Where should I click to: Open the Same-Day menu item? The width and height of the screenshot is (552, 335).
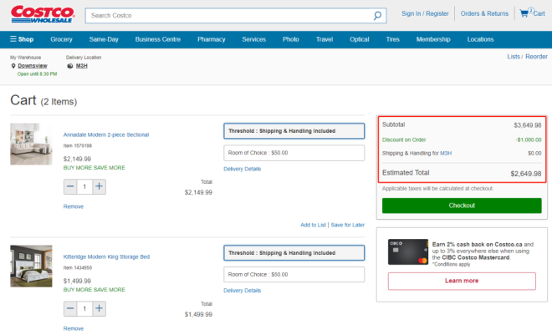pyautogui.click(x=104, y=39)
